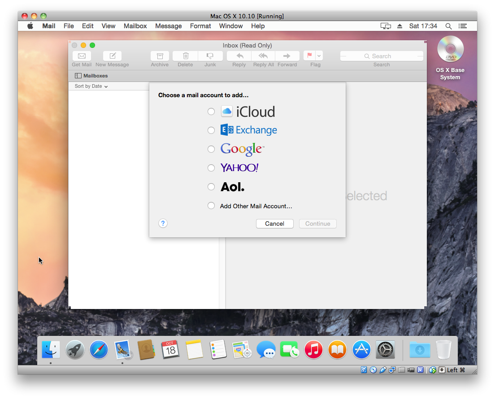Click the Mail stamp icon in Dock
The image size is (495, 399).
123,349
